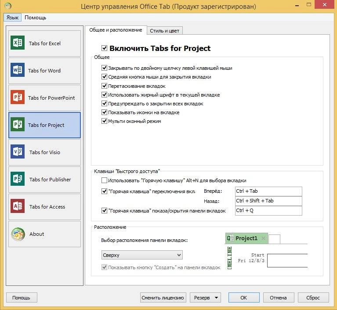Select "Tabs for PowerPoint" label
337x310 pixels.
click(x=51, y=98)
